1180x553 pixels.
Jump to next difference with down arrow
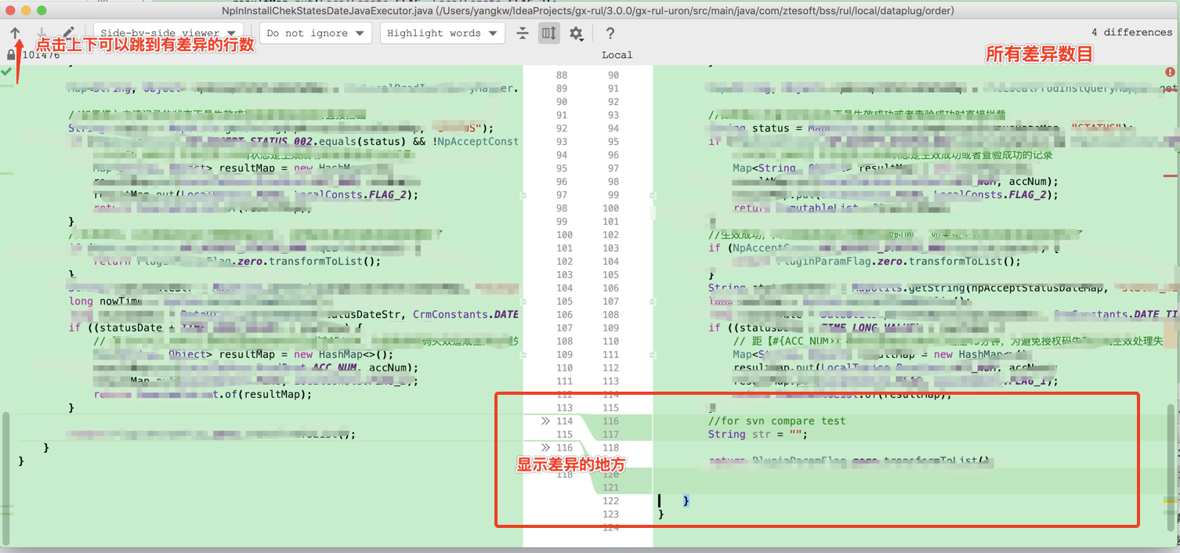tap(42, 33)
